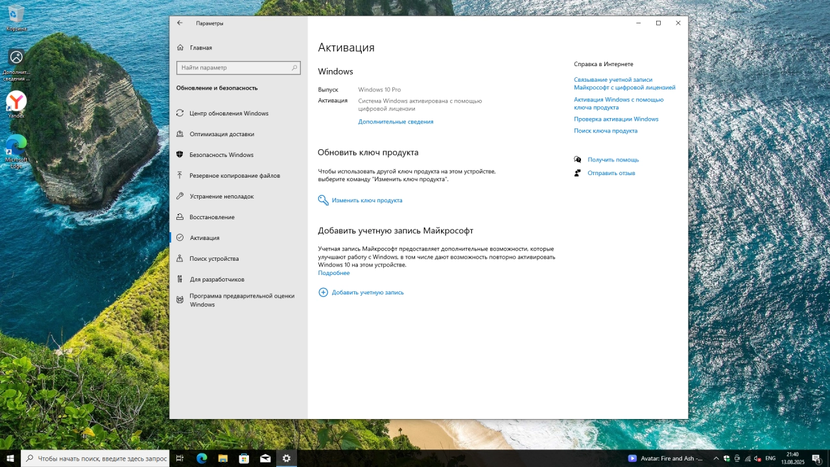Viewport: 830px width, 467px height.
Task: Open Avatar: Fire and Ash taskbar item
Action: [x=665, y=458]
